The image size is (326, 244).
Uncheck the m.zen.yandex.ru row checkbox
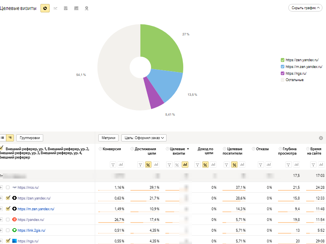8,209
